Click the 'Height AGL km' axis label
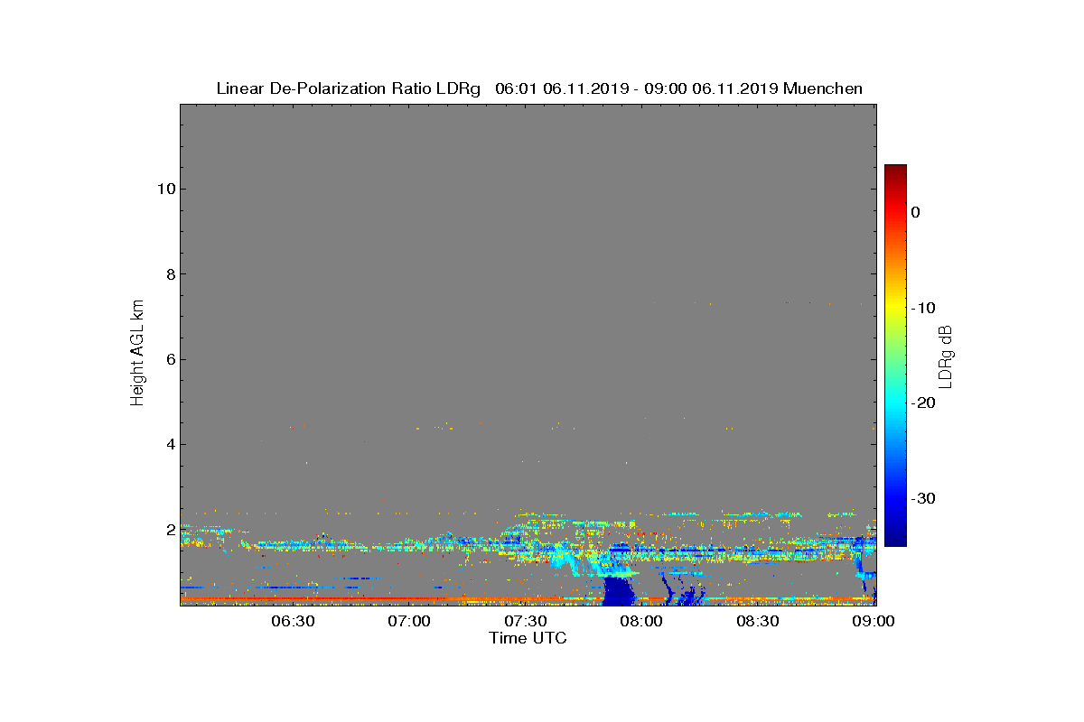The image size is (1084, 722). (x=137, y=353)
